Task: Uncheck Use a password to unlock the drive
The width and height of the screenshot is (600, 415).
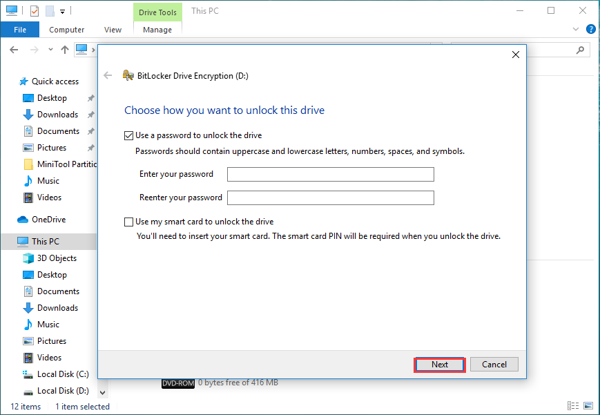Action: pos(128,135)
